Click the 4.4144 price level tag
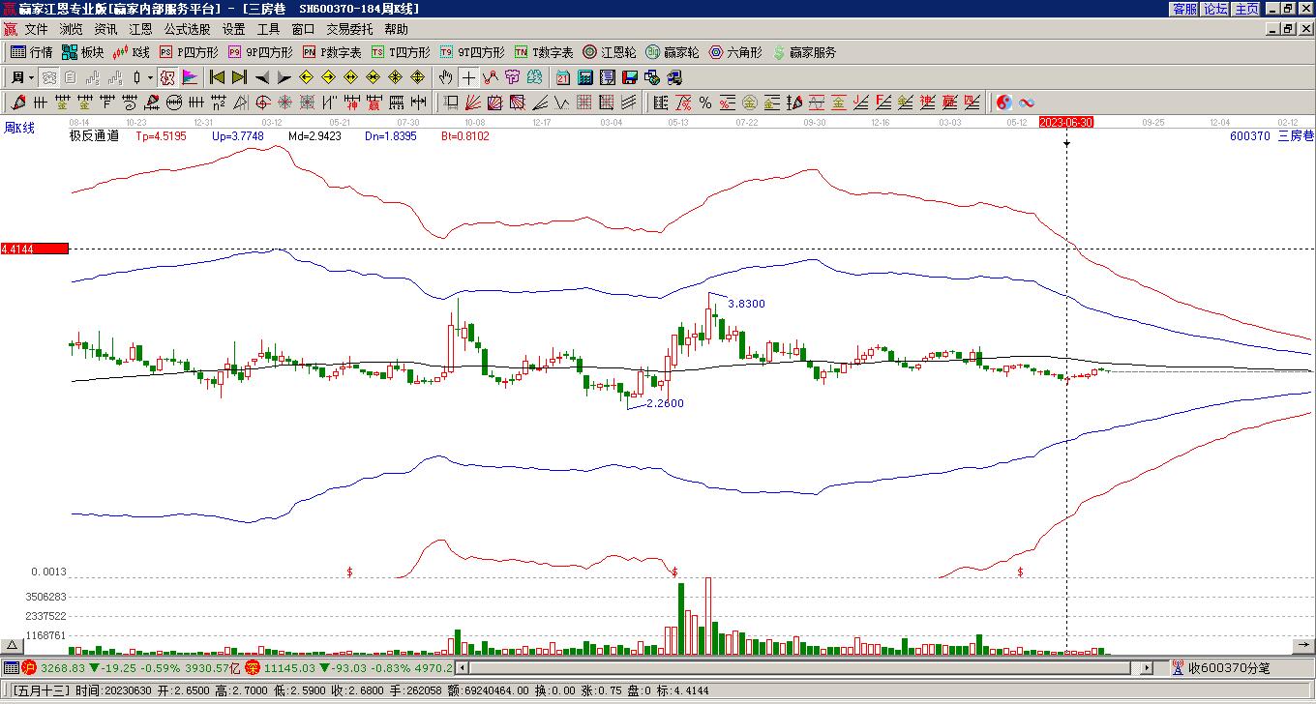This screenshot has height=704, width=1316. click(x=35, y=249)
